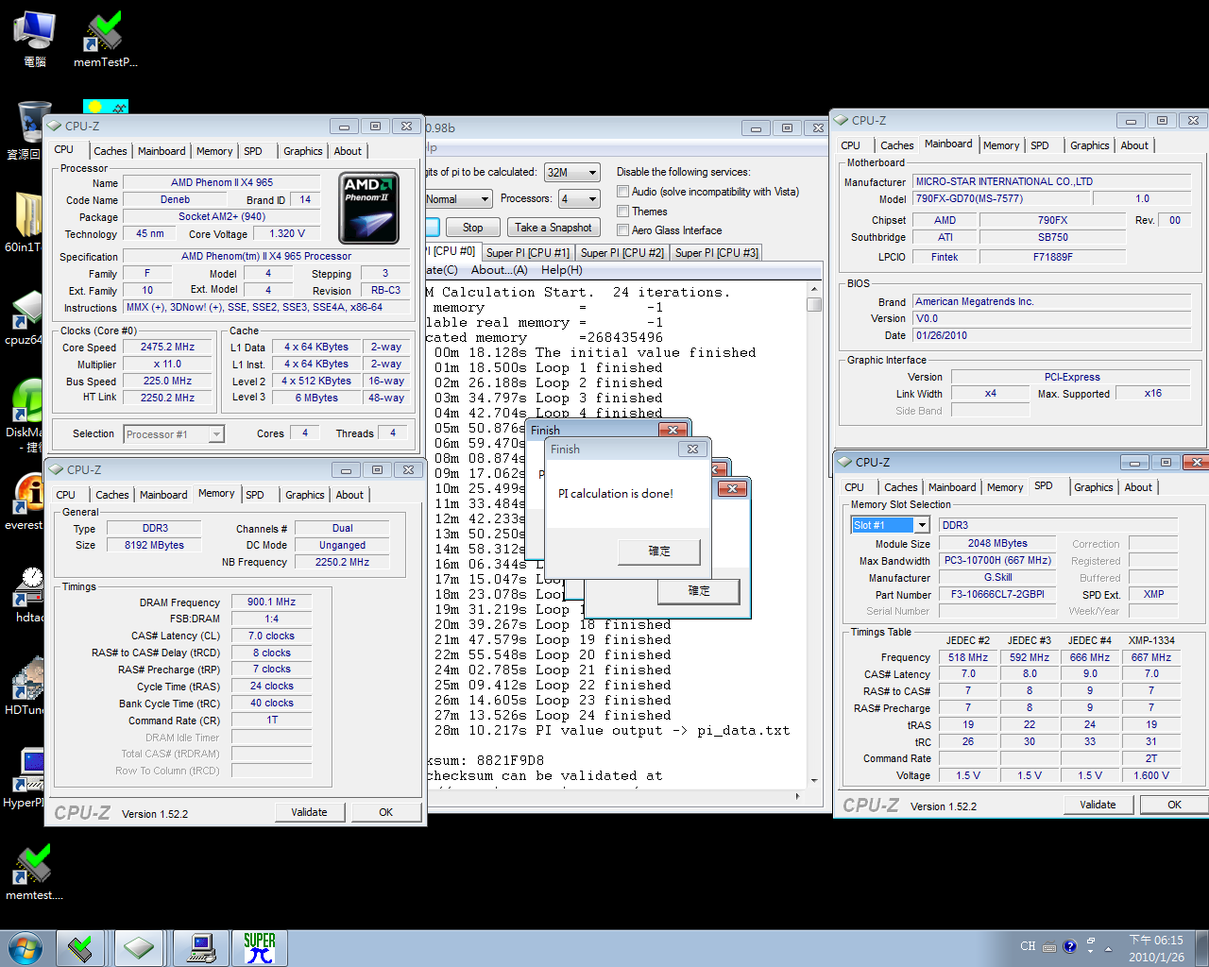1209x967 pixels.
Task: Open the Processors count dropdown
Action: click(579, 199)
